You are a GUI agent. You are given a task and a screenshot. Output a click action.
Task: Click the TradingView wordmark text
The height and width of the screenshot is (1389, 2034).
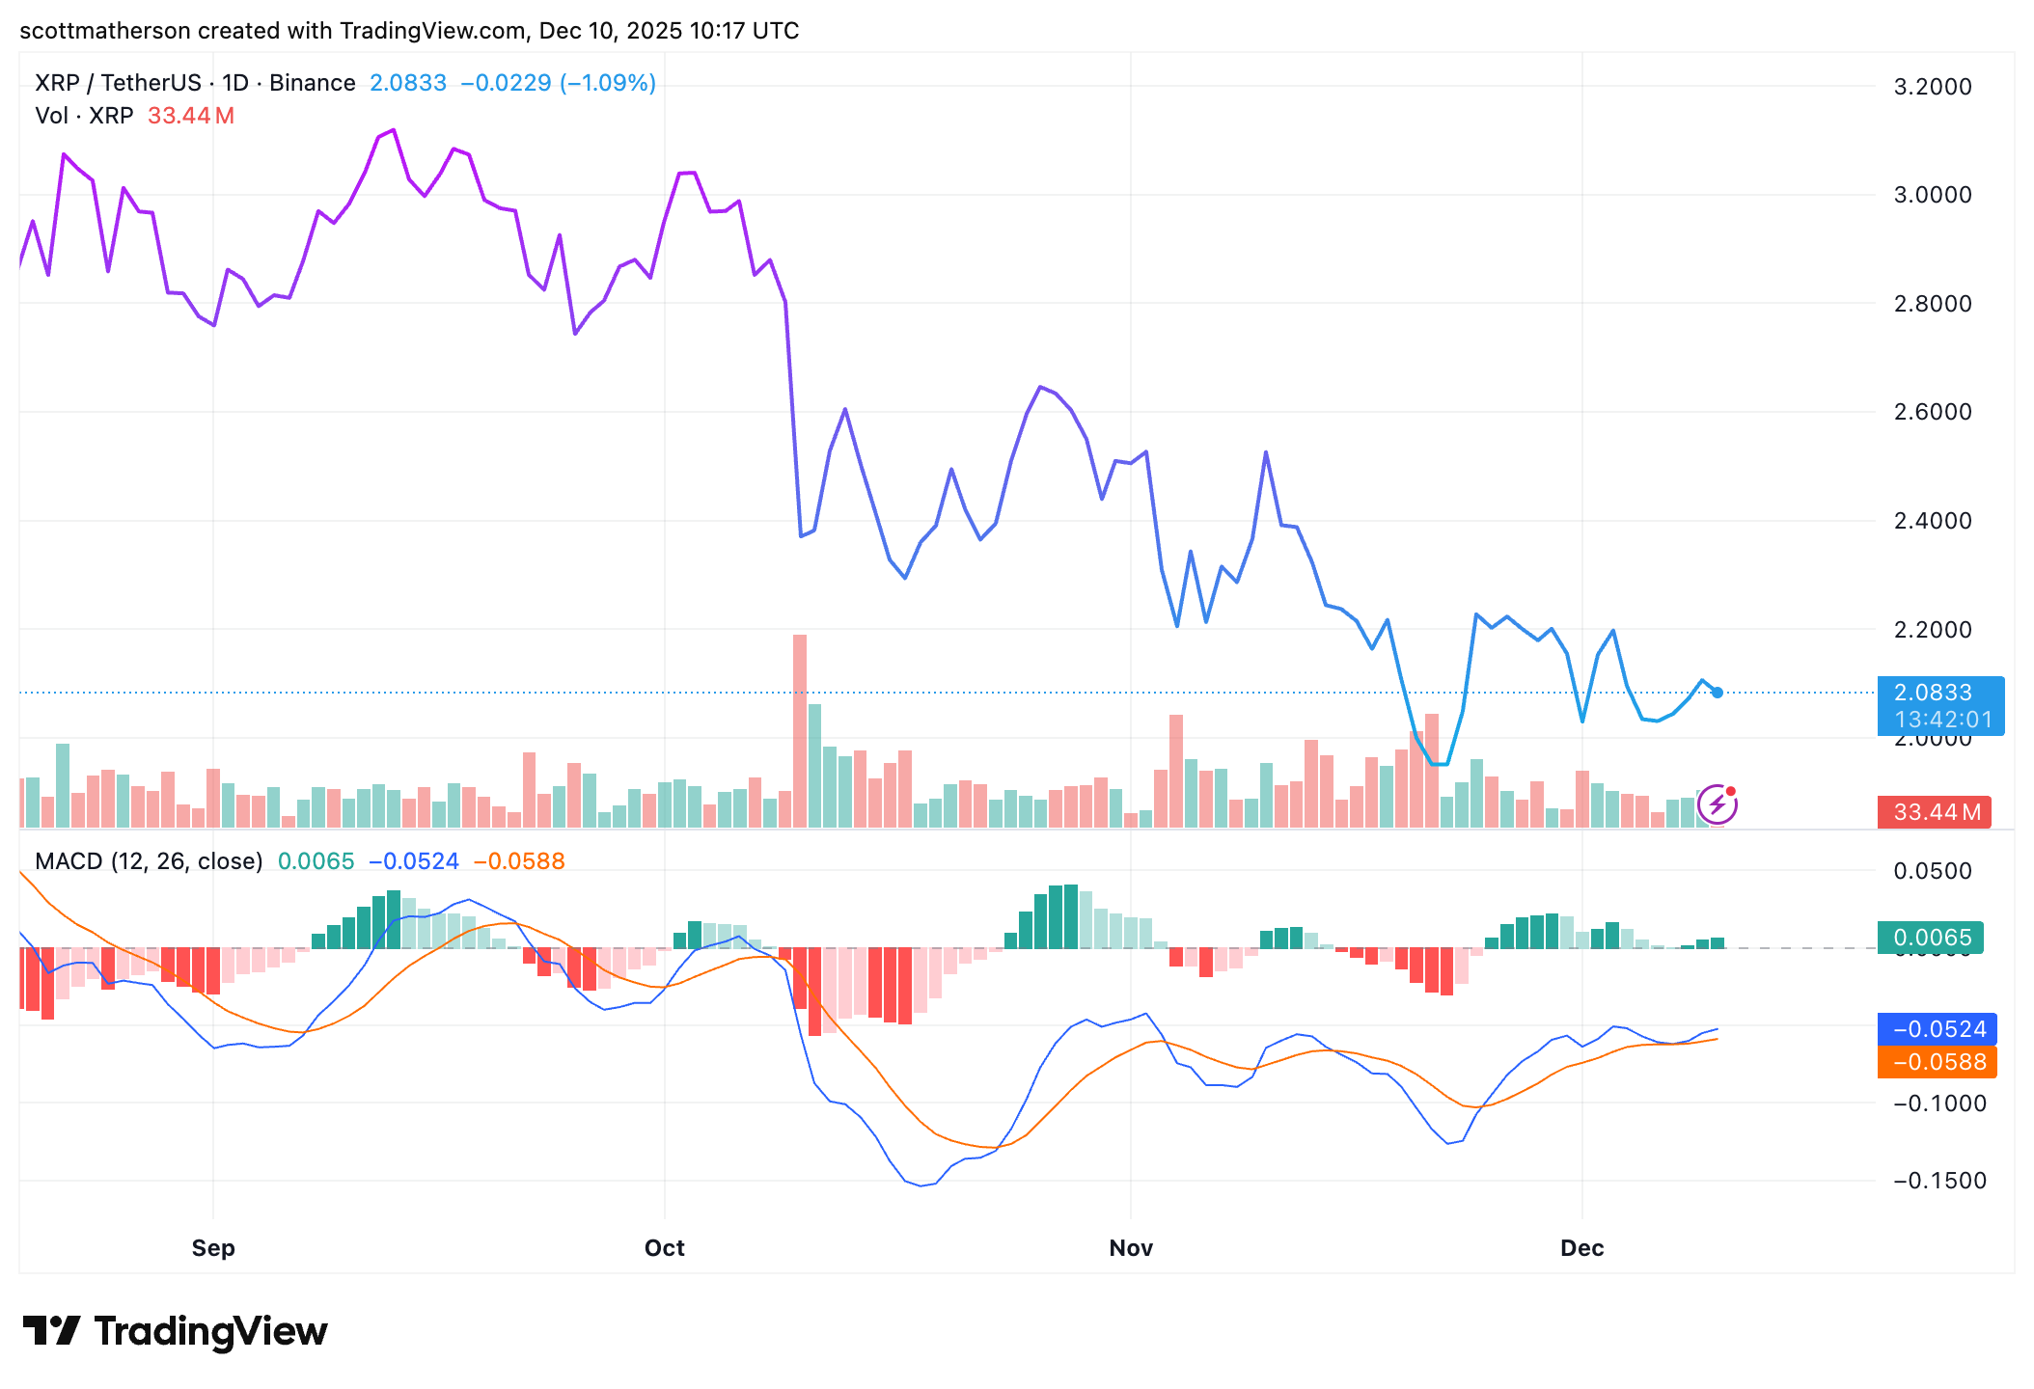(x=210, y=1331)
